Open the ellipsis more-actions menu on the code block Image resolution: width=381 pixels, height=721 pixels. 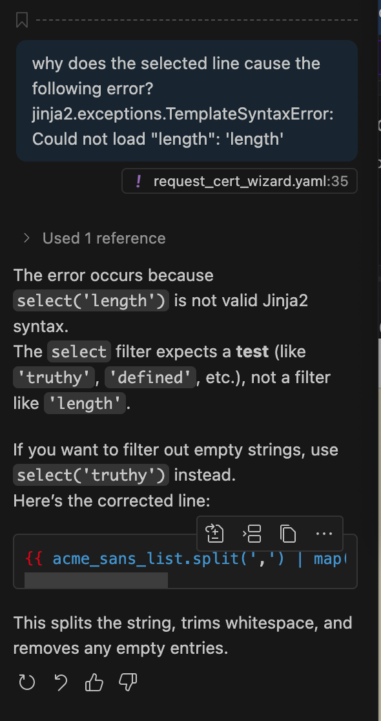click(x=323, y=534)
